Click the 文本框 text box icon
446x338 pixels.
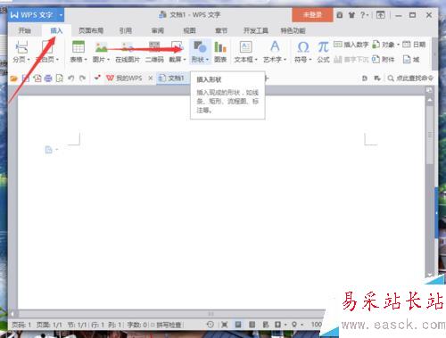(x=245, y=47)
